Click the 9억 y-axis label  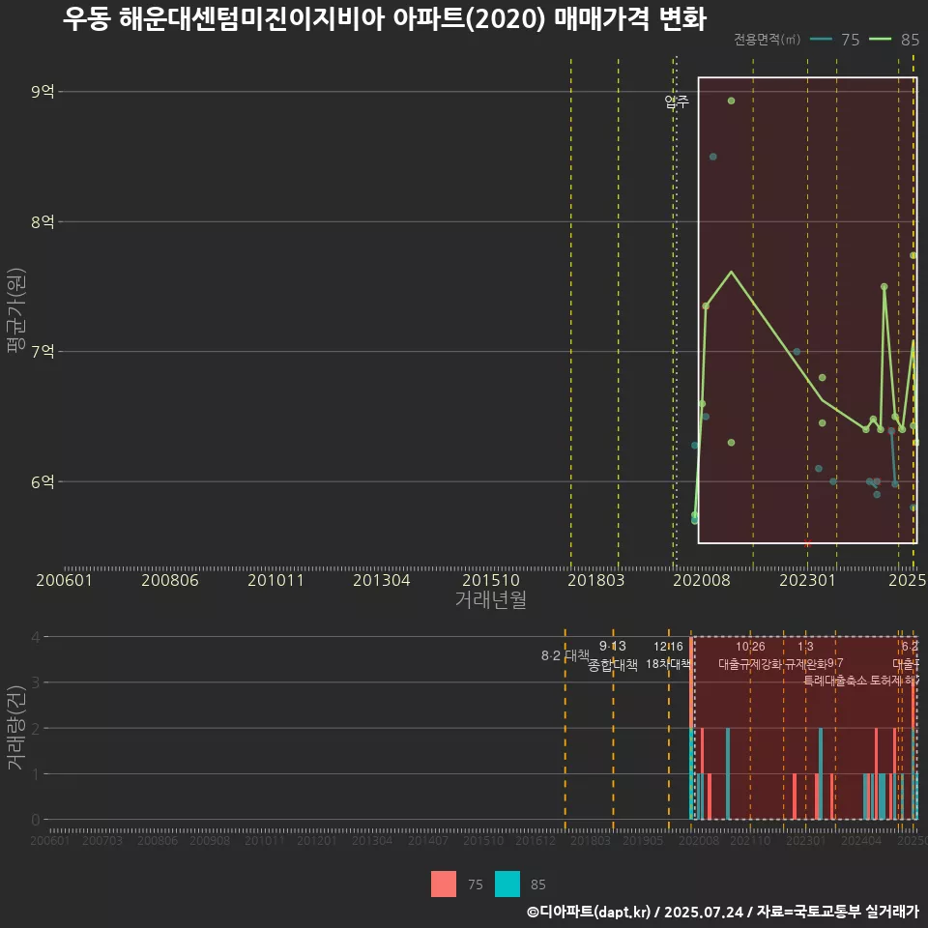43,92
